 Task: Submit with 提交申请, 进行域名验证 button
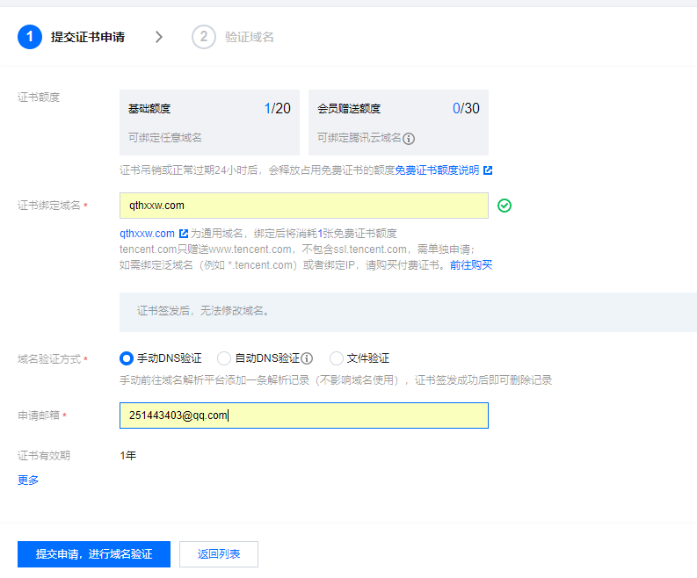[94, 554]
